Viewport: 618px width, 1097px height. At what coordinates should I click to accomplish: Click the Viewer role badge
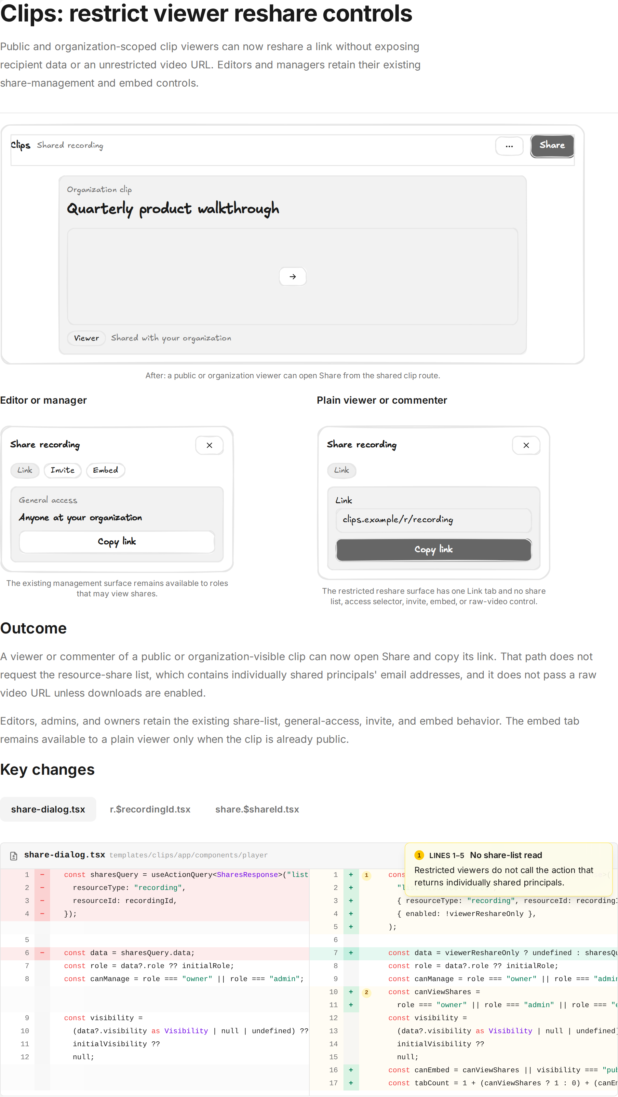pos(87,338)
